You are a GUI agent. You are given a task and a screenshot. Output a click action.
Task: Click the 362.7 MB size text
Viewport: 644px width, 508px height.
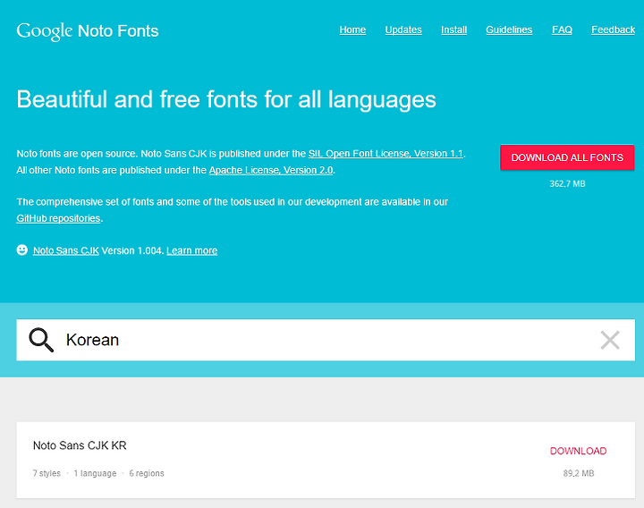(x=567, y=183)
